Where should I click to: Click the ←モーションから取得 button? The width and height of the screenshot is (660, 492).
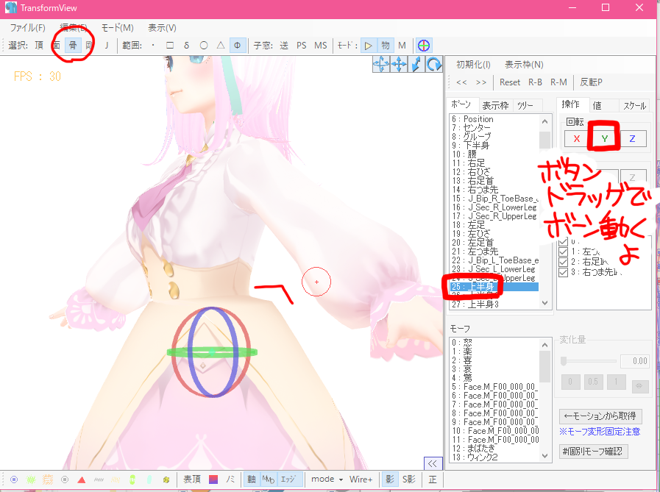coord(600,416)
